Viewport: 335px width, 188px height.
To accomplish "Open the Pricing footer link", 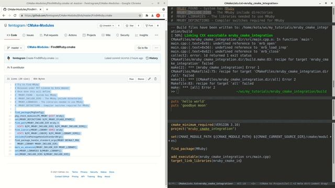I will [x=75, y=177].
